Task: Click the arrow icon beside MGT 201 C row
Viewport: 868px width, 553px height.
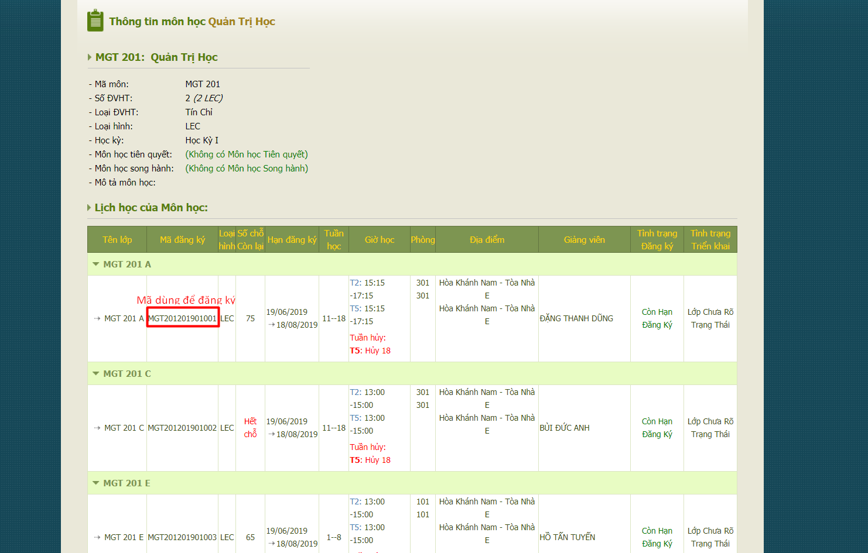Action: click(x=97, y=428)
